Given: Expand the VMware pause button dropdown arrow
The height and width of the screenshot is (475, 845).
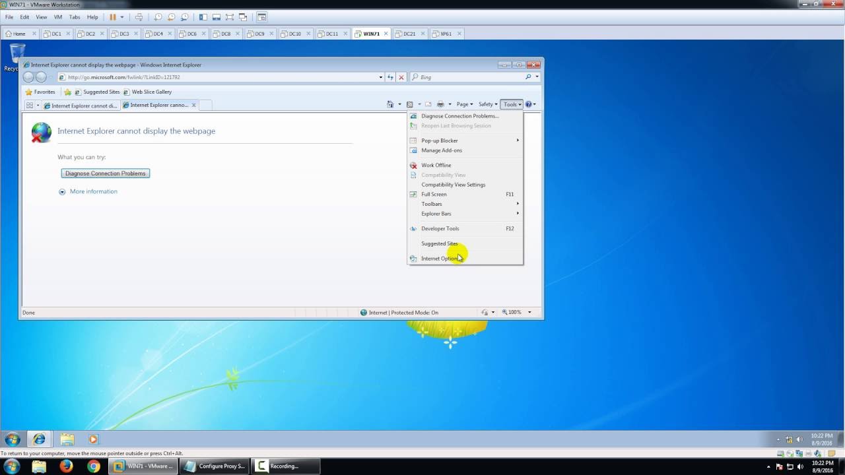Looking at the screenshot, I should coord(121,16).
